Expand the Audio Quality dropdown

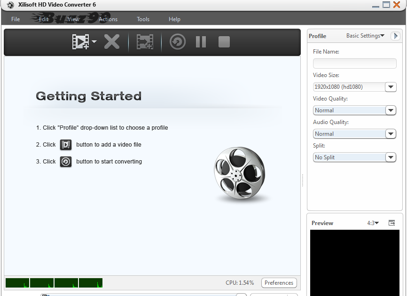pyautogui.click(x=391, y=134)
